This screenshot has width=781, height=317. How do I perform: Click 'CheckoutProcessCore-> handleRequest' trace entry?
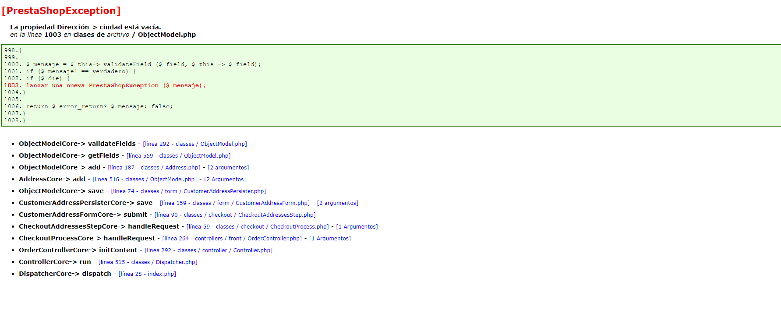(87, 238)
